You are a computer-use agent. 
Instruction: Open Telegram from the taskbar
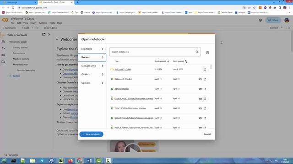pyautogui.click(x=42, y=160)
